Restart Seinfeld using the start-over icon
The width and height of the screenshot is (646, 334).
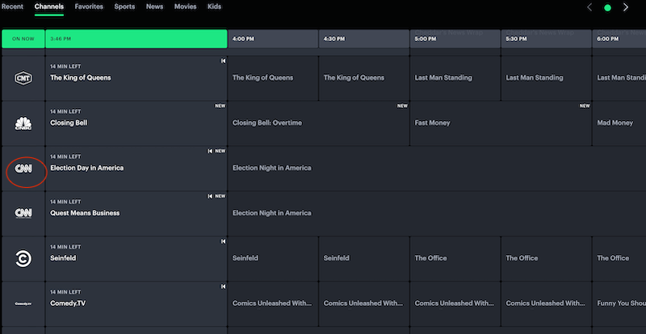222,241
